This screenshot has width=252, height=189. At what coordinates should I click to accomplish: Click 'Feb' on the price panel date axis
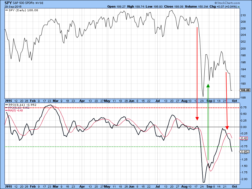(x=33, y=101)
